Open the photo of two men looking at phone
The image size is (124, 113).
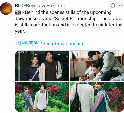tap(97, 66)
